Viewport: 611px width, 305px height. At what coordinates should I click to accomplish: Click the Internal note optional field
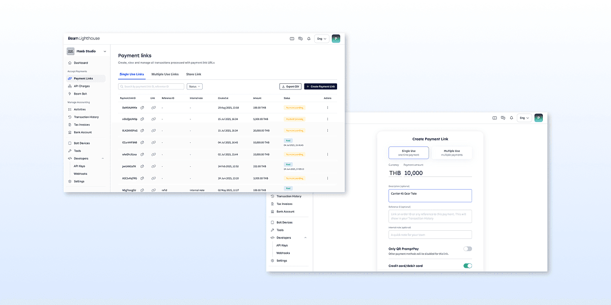[x=430, y=235]
